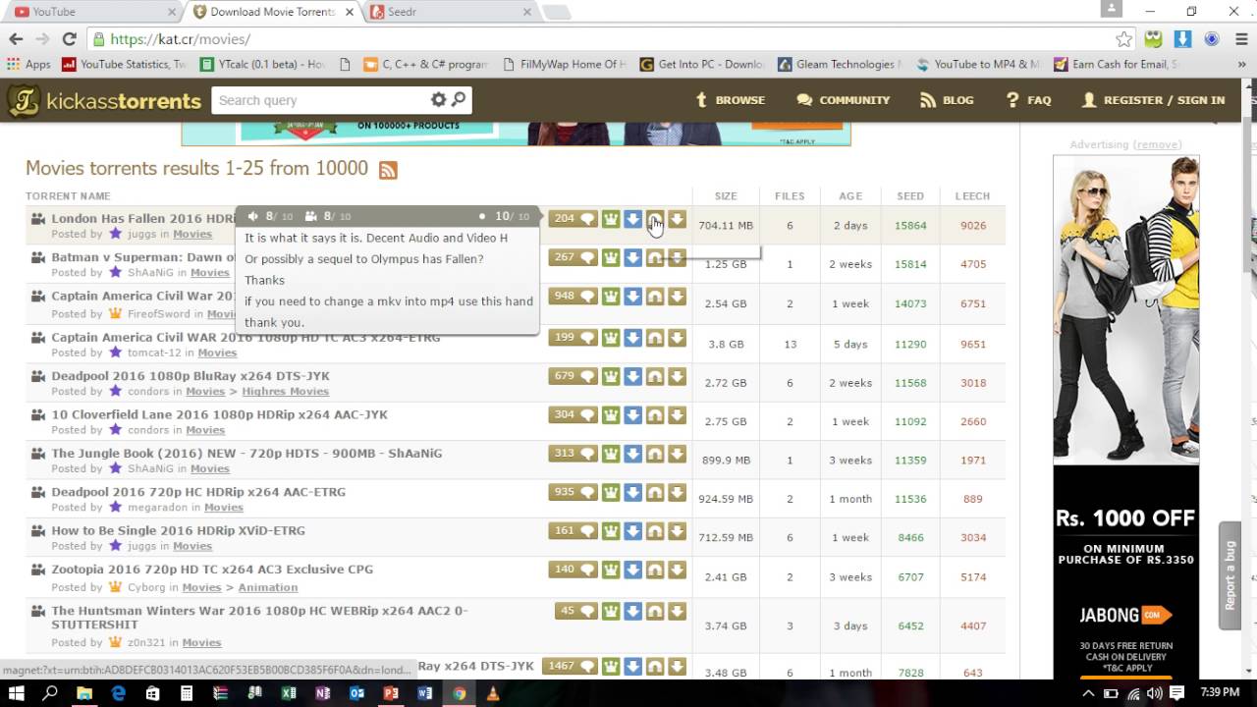Download torrent file in the 199-comment row

(677, 338)
